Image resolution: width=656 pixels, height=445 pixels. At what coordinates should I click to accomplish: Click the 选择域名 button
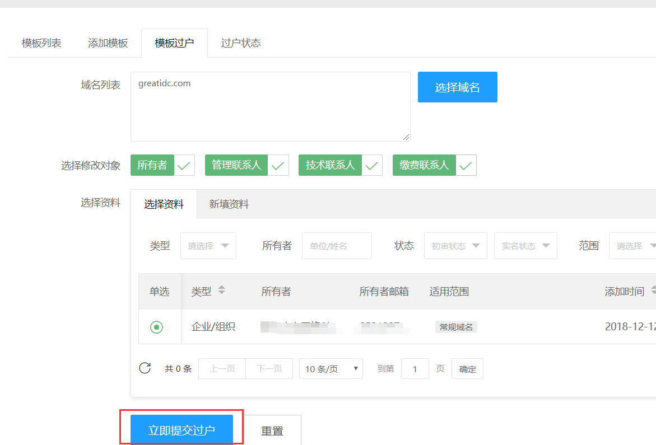point(457,87)
